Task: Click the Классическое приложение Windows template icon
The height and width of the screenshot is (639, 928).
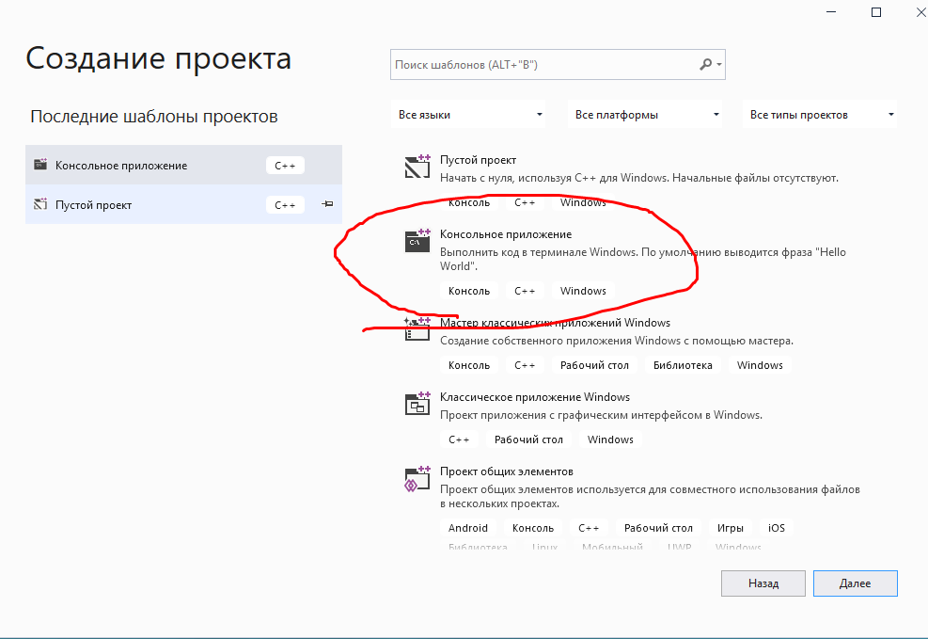Action: click(417, 405)
